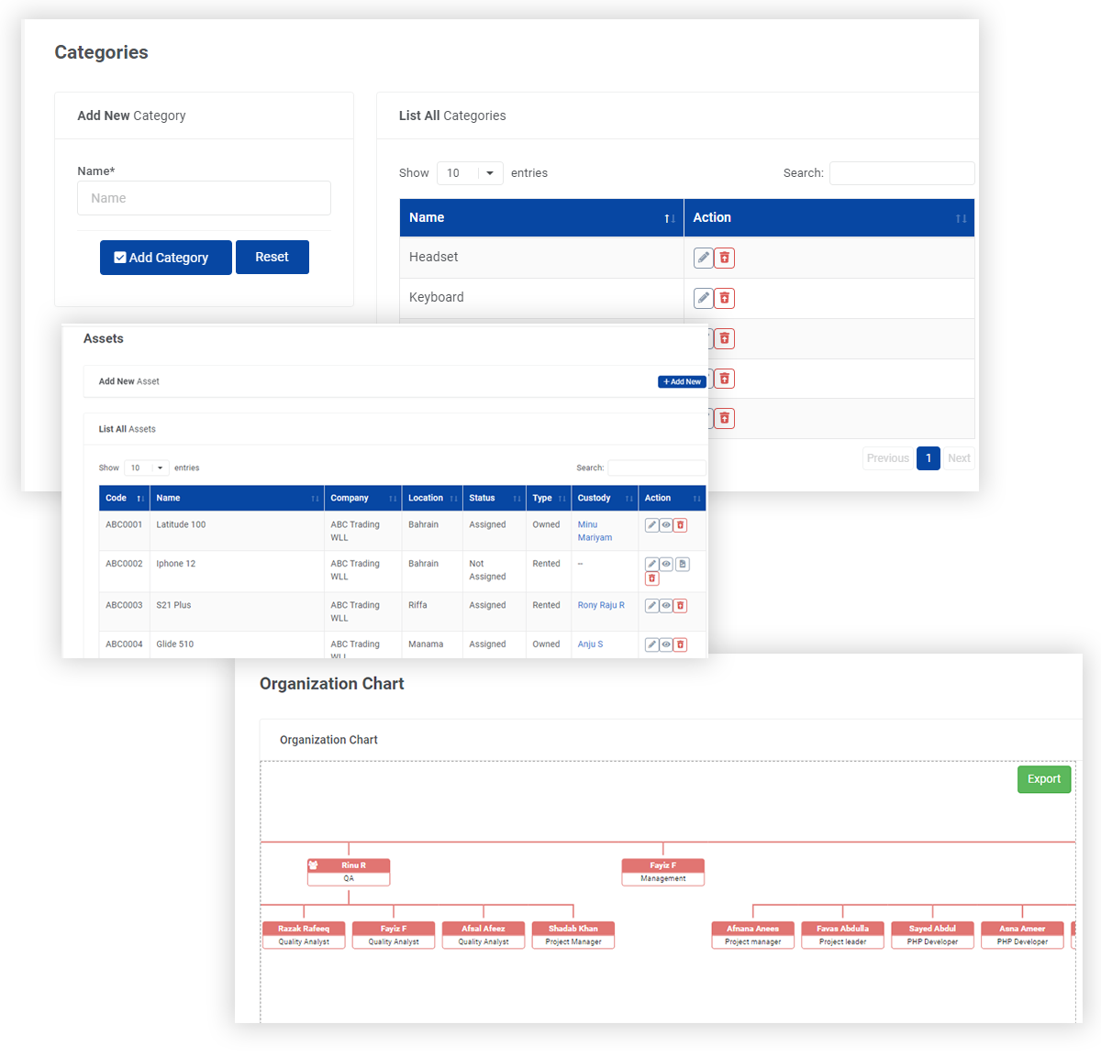Delete asset S21 Plus using the trash icon
The width and height of the screenshot is (1101, 1057).
pos(680,605)
